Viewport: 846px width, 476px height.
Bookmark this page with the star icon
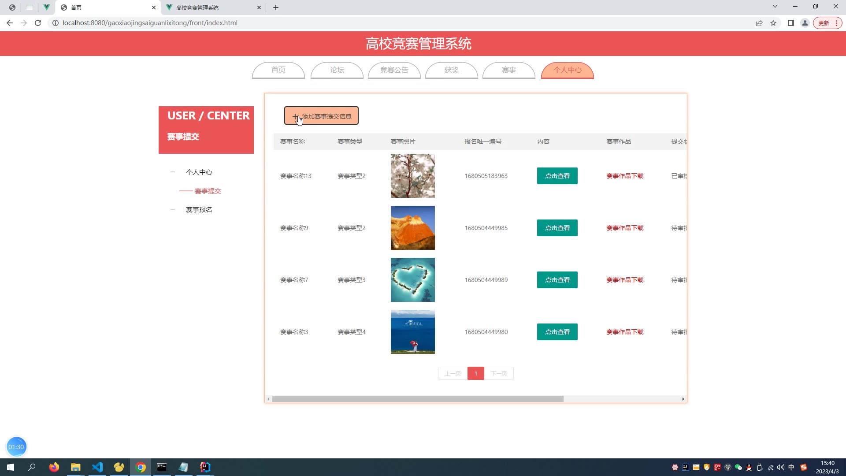[x=773, y=23]
